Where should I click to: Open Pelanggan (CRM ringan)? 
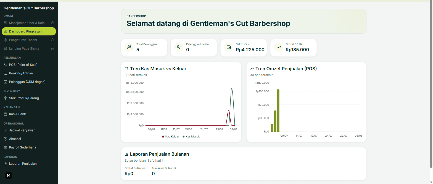click(x=29, y=82)
